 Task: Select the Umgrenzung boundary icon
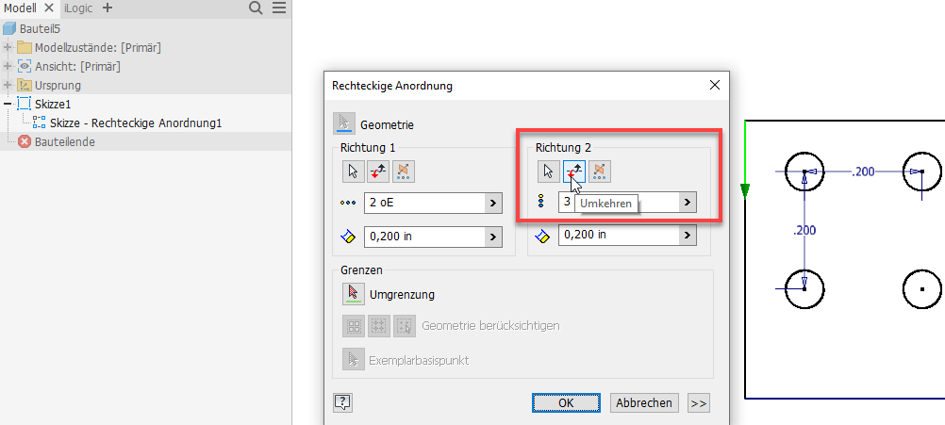pyautogui.click(x=353, y=294)
